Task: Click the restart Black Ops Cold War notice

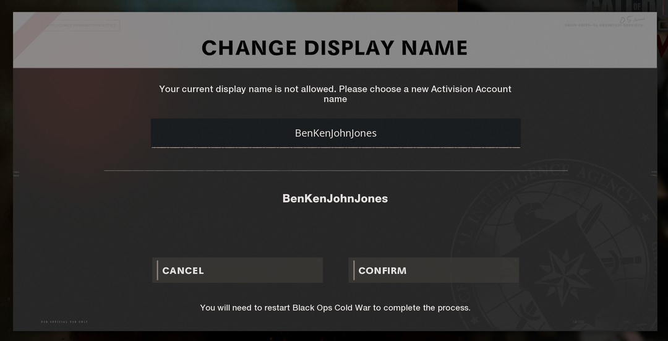Action: [335, 308]
